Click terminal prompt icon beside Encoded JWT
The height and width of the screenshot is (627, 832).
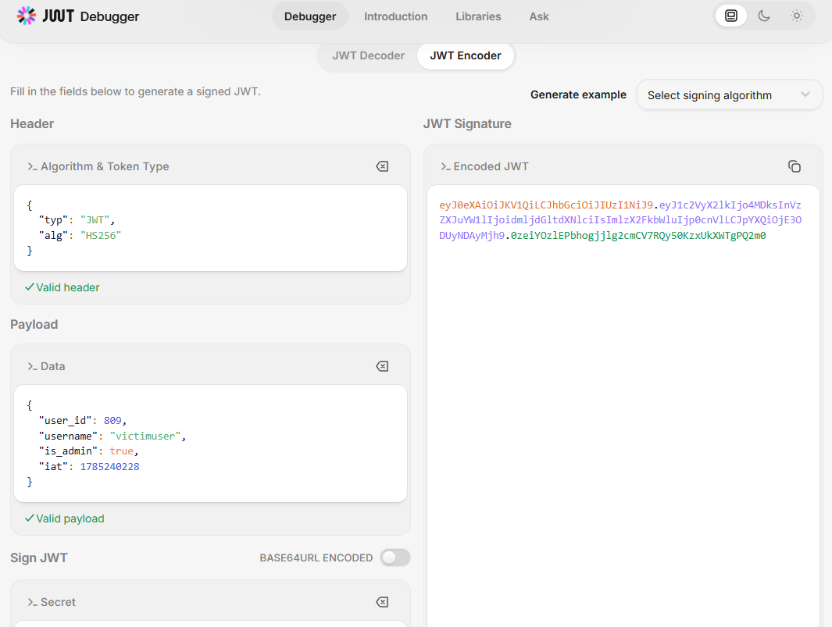click(x=446, y=166)
